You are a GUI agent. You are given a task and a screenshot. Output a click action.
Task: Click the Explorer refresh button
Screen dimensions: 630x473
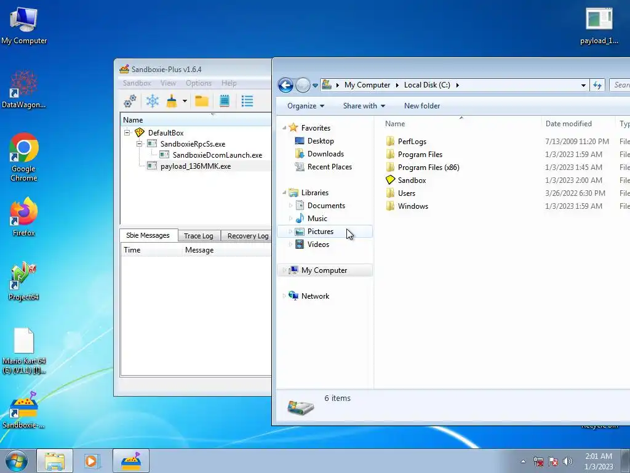(x=597, y=85)
